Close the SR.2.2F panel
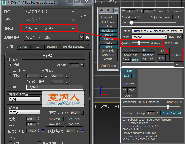The height and width of the screenshot is (144, 185). click(x=116, y=11)
